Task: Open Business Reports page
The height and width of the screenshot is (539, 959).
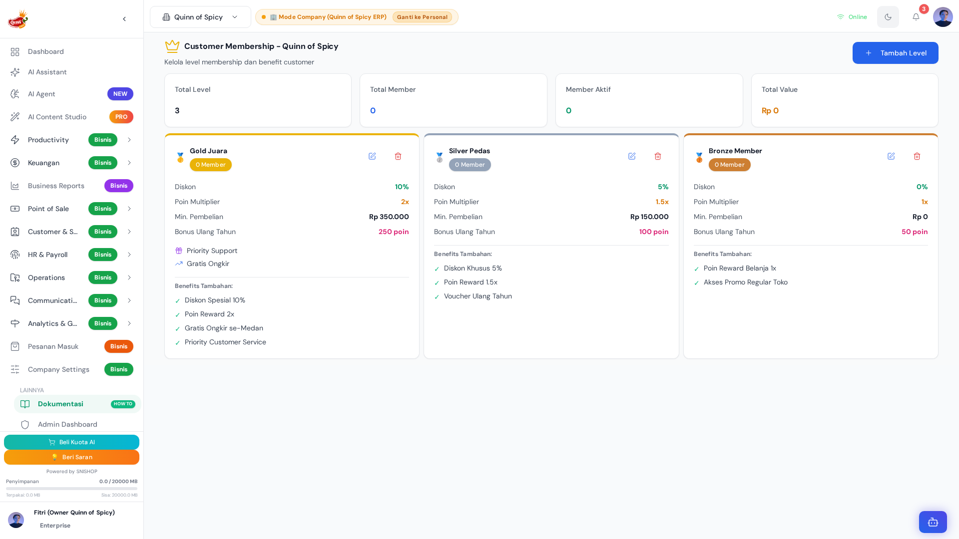Action: coord(71,186)
